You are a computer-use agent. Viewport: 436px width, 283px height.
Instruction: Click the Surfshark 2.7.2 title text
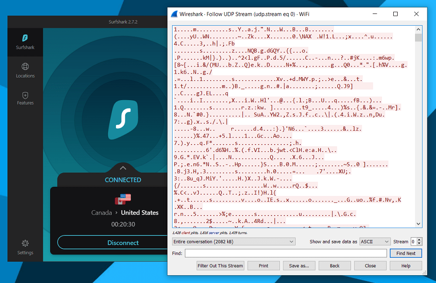(123, 22)
